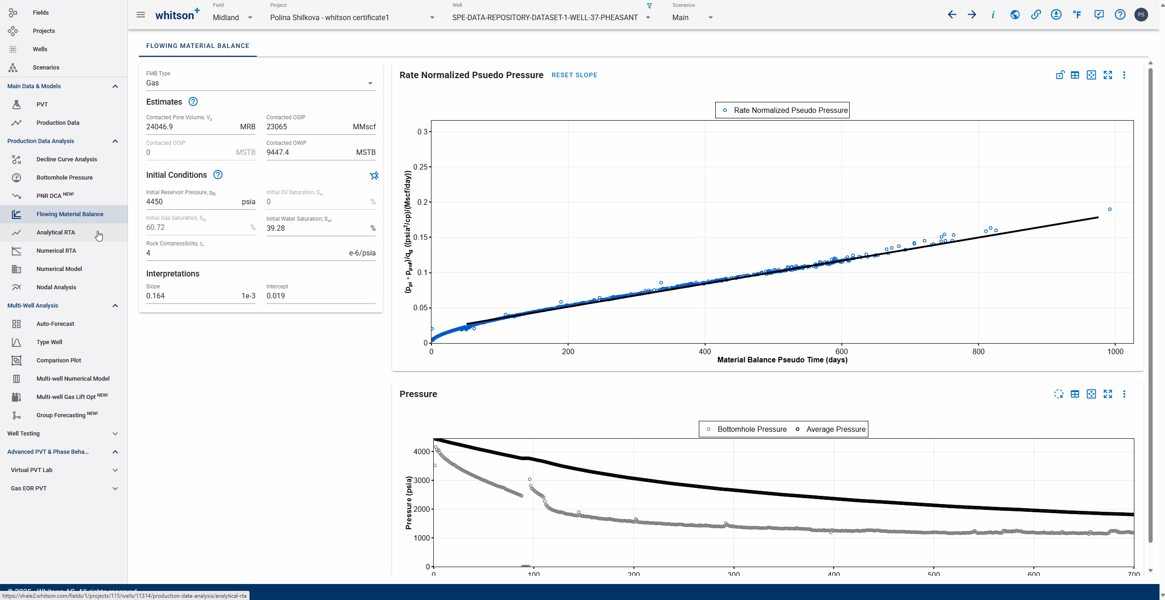
Task: Toggle the hamburger menu to collapse sidebar
Action: click(141, 15)
